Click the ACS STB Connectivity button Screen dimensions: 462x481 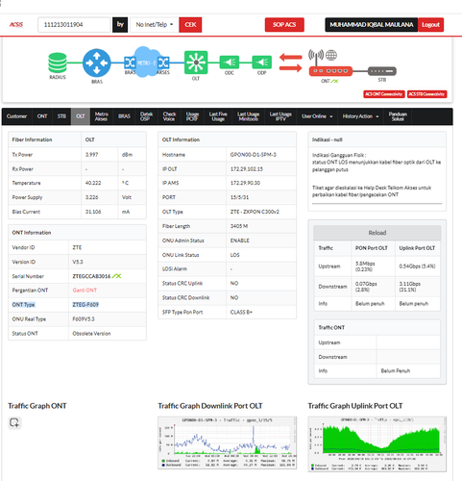tap(426, 94)
